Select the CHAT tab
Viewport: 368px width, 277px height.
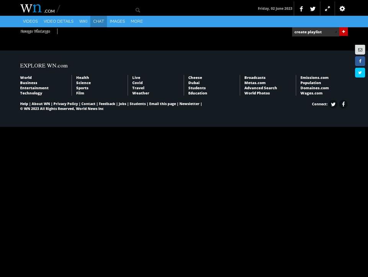(x=99, y=21)
